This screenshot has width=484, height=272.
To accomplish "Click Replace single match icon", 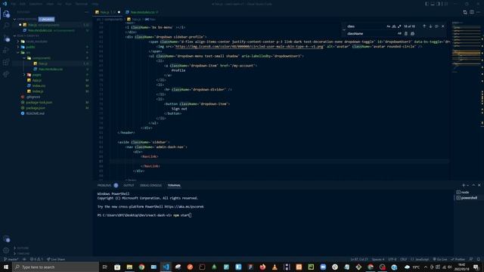I will point(406,33).
